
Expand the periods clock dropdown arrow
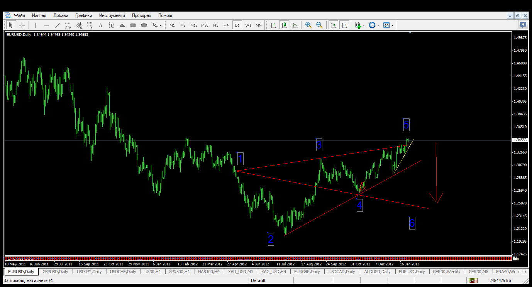coord(378,25)
